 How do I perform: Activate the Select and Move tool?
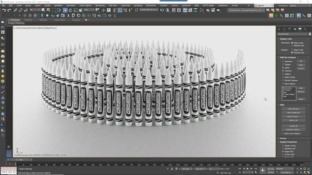pos(65,10)
